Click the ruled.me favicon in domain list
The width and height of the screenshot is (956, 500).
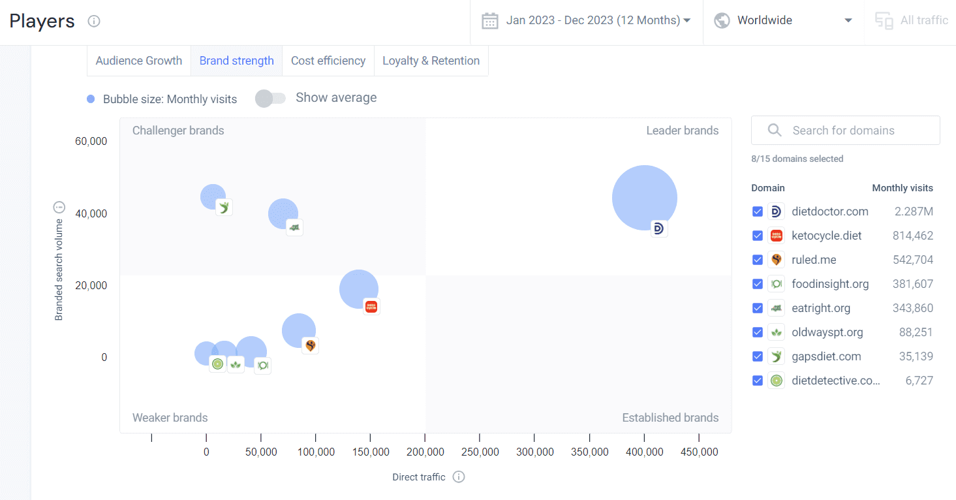[776, 260]
